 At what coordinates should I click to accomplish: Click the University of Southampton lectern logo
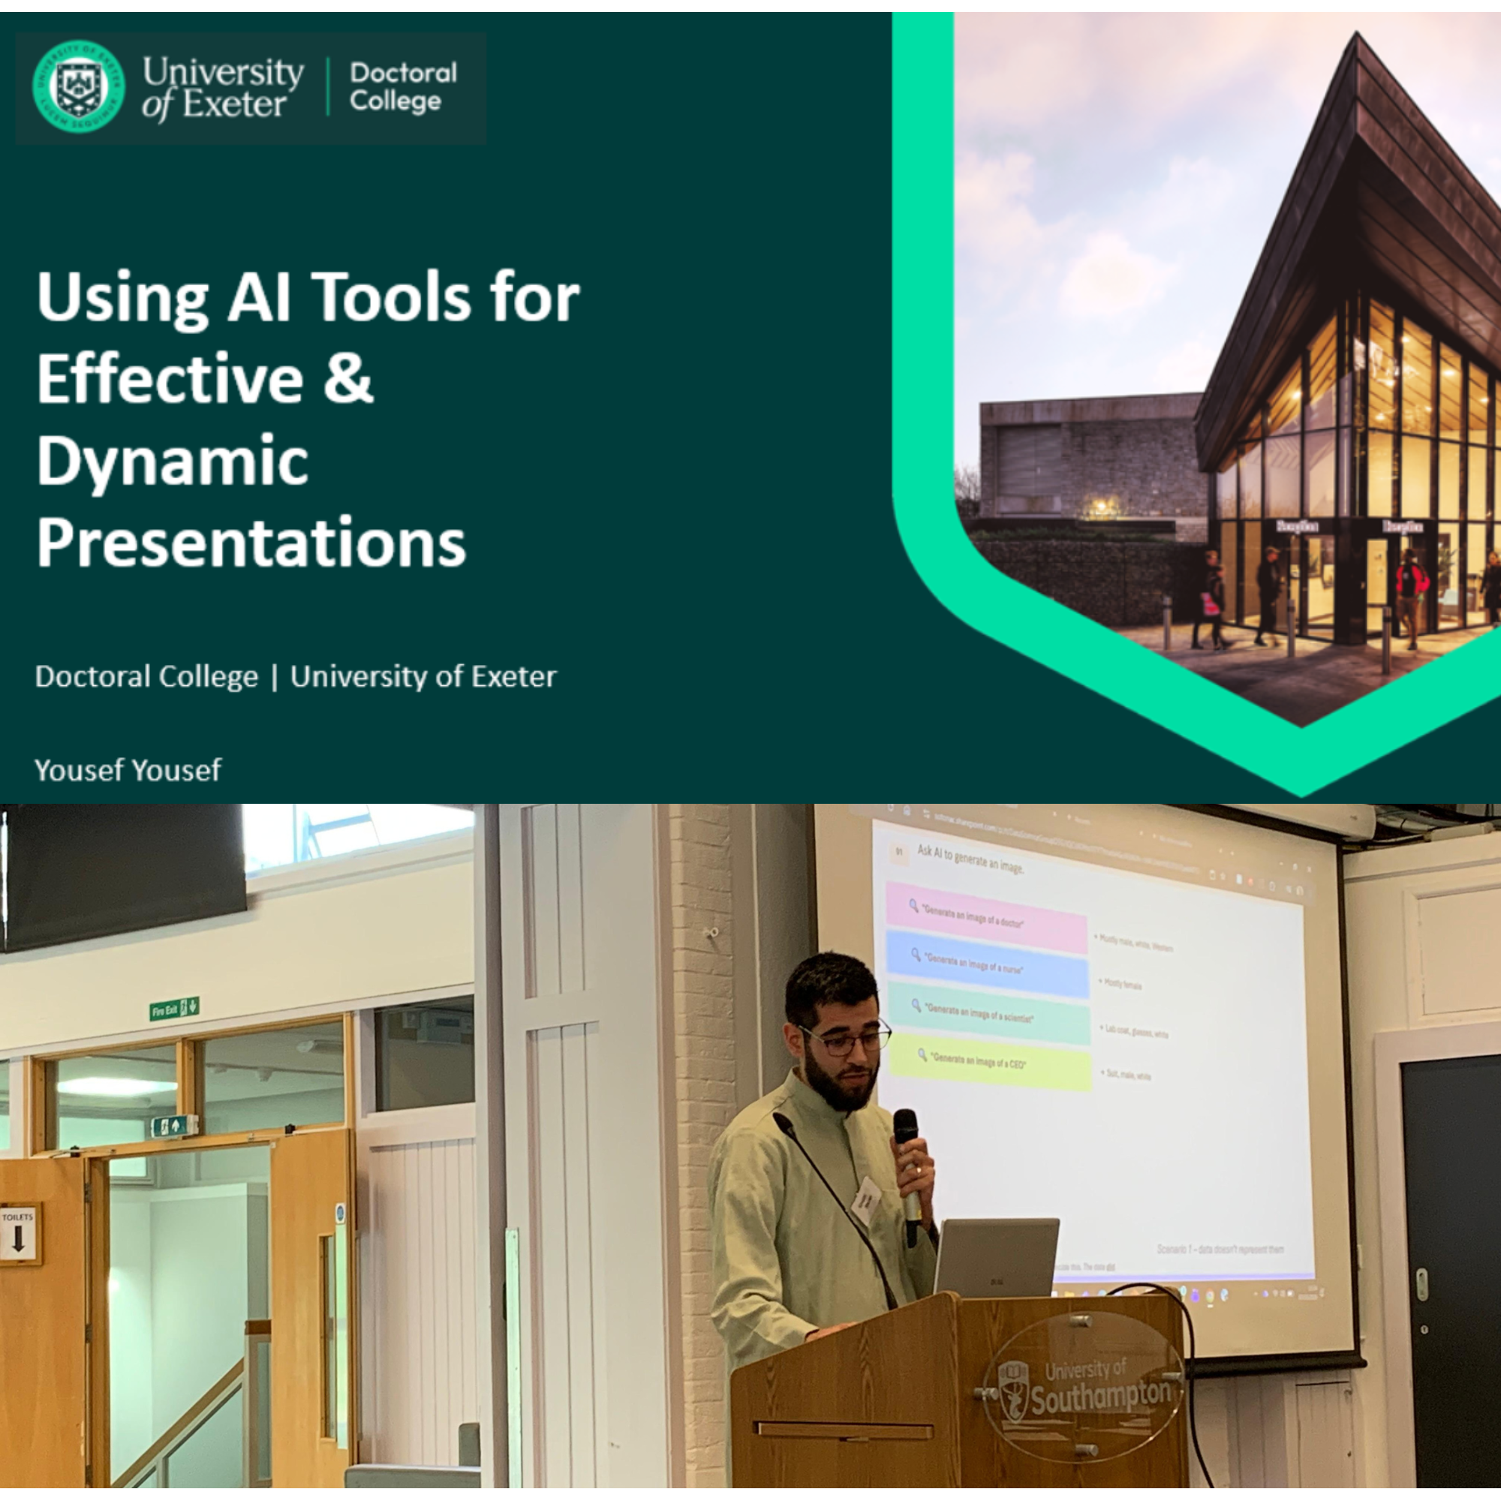[1084, 1388]
